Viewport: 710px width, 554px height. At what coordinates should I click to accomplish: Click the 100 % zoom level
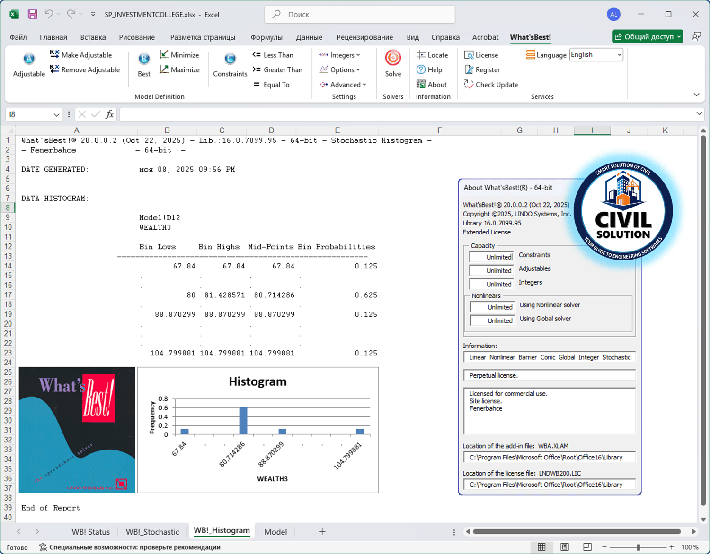click(x=690, y=547)
